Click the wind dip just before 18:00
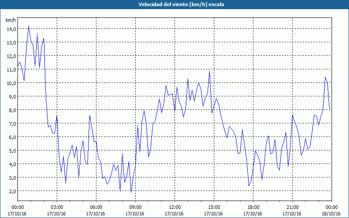Viewport: 349px width, 218px height. 249,186
